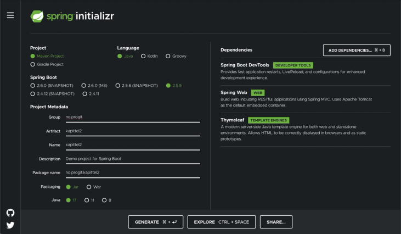Click the DevTools description text
401x234 pixels.
pos(292,75)
